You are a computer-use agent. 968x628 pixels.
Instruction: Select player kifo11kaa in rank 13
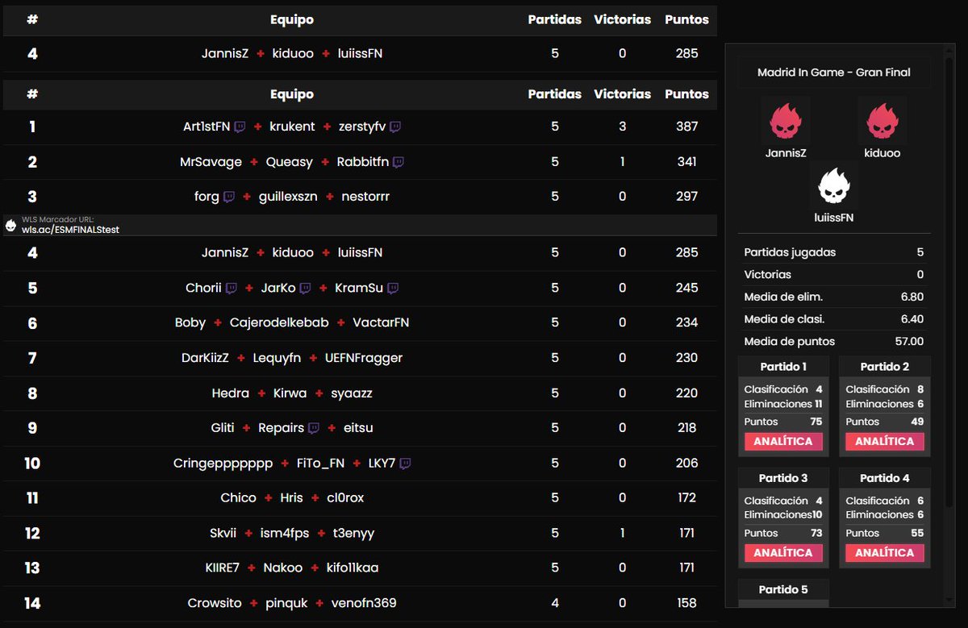click(353, 568)
